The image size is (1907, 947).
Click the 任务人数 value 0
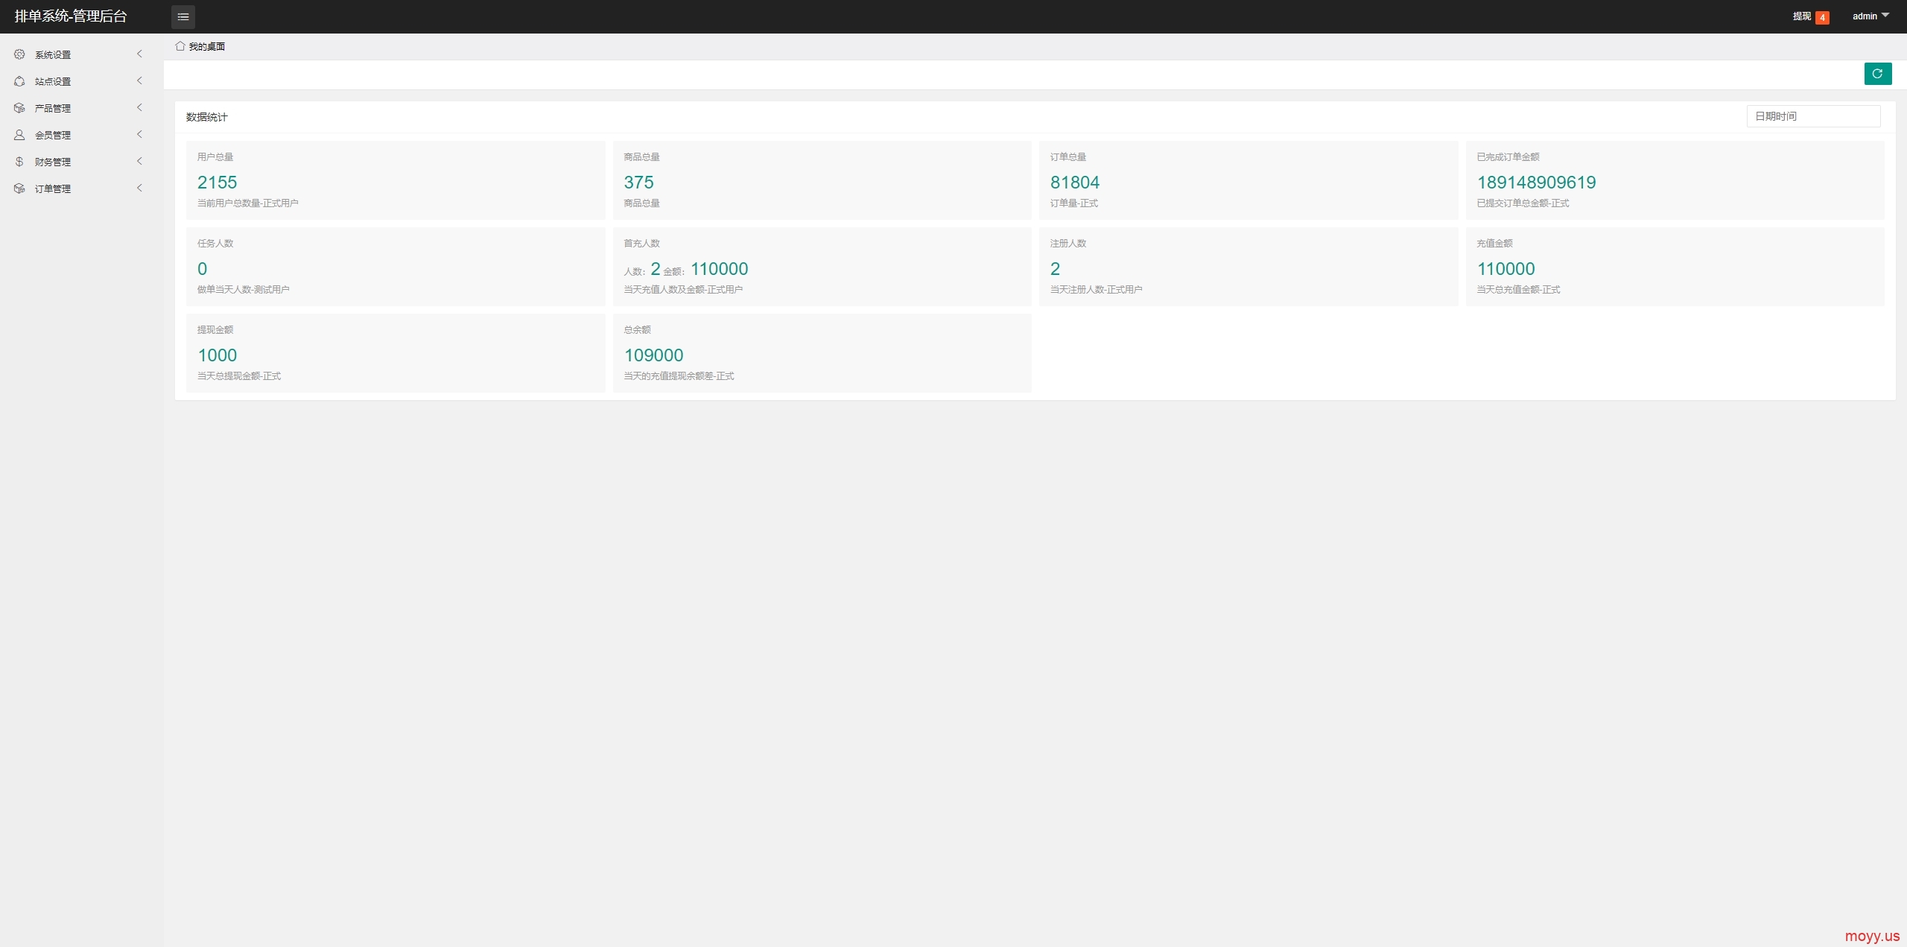[202, 269]
